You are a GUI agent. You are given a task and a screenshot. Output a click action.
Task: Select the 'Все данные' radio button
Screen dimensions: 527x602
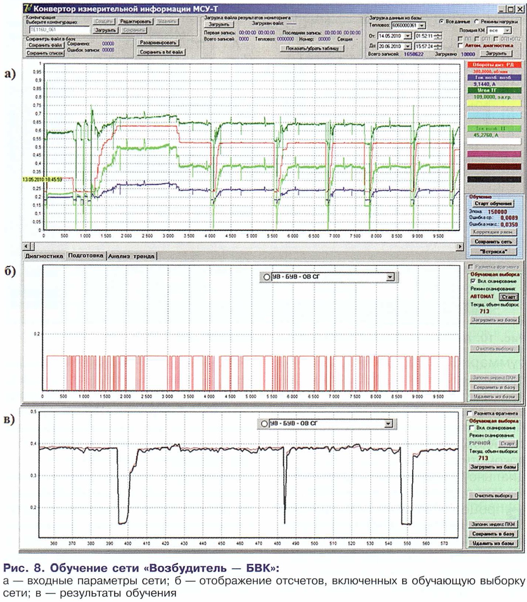click(441, 22)
